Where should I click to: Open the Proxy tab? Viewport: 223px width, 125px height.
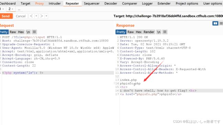tap(39, 3)
